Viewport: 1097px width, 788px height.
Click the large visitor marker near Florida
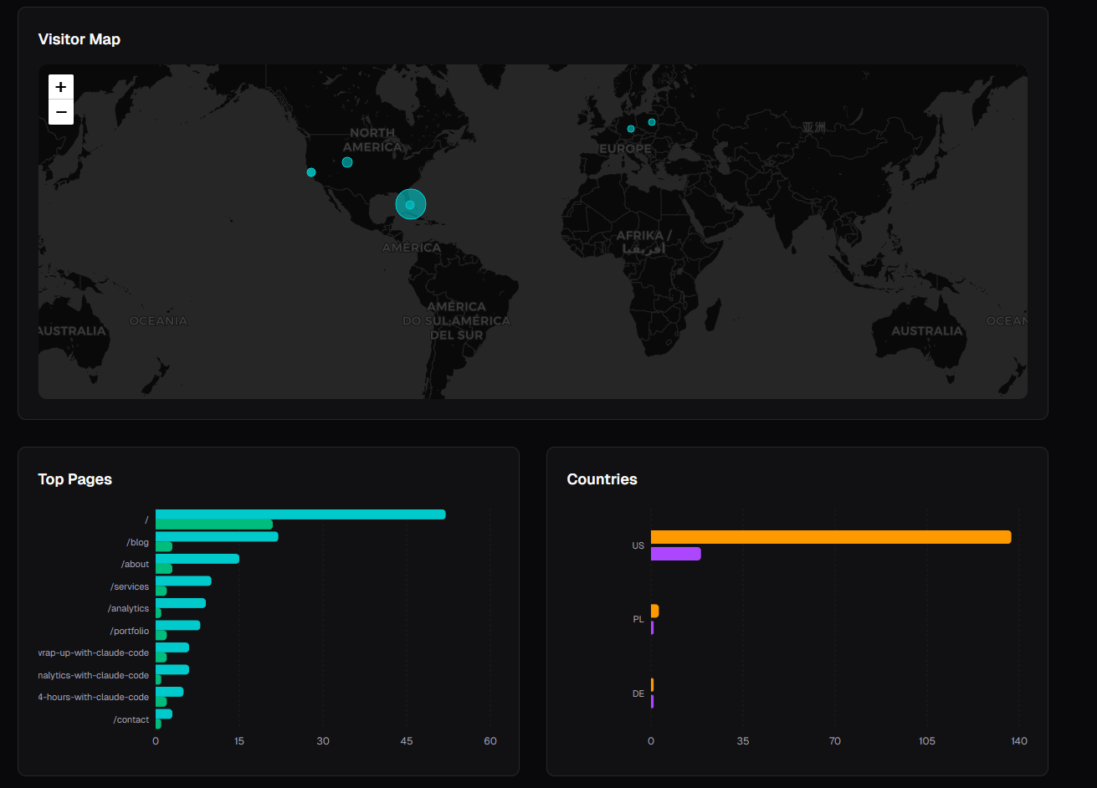point(410,204)
